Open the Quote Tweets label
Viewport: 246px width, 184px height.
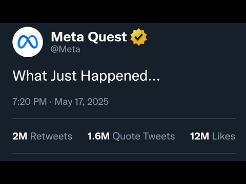click(x=143, y=136)
